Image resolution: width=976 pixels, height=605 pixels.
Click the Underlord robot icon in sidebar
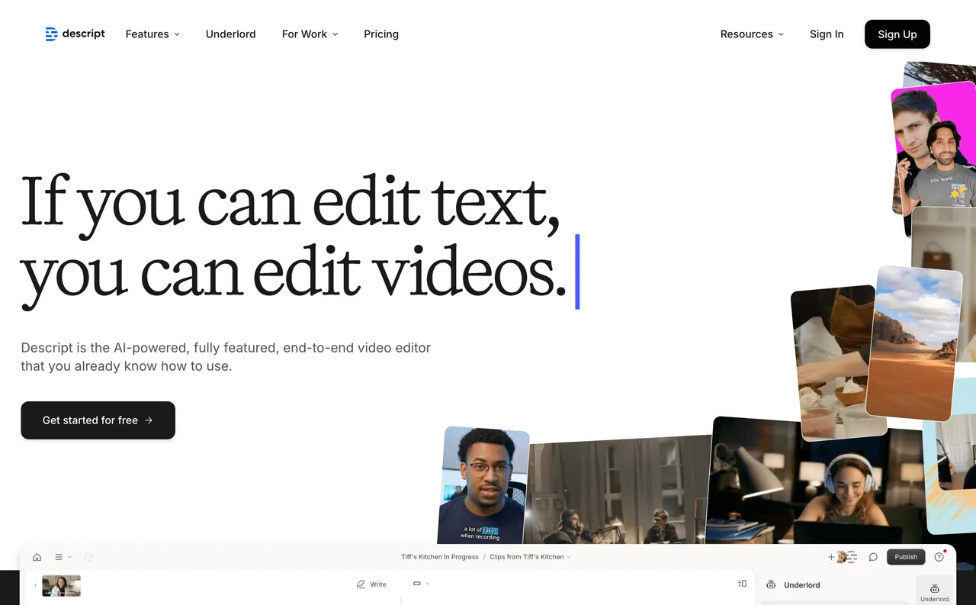click(x=934, y=587)
